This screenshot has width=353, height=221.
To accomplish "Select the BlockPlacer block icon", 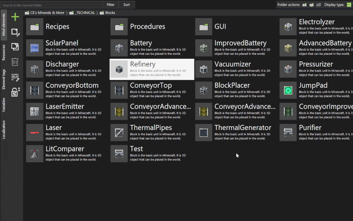I will point(204,90).
